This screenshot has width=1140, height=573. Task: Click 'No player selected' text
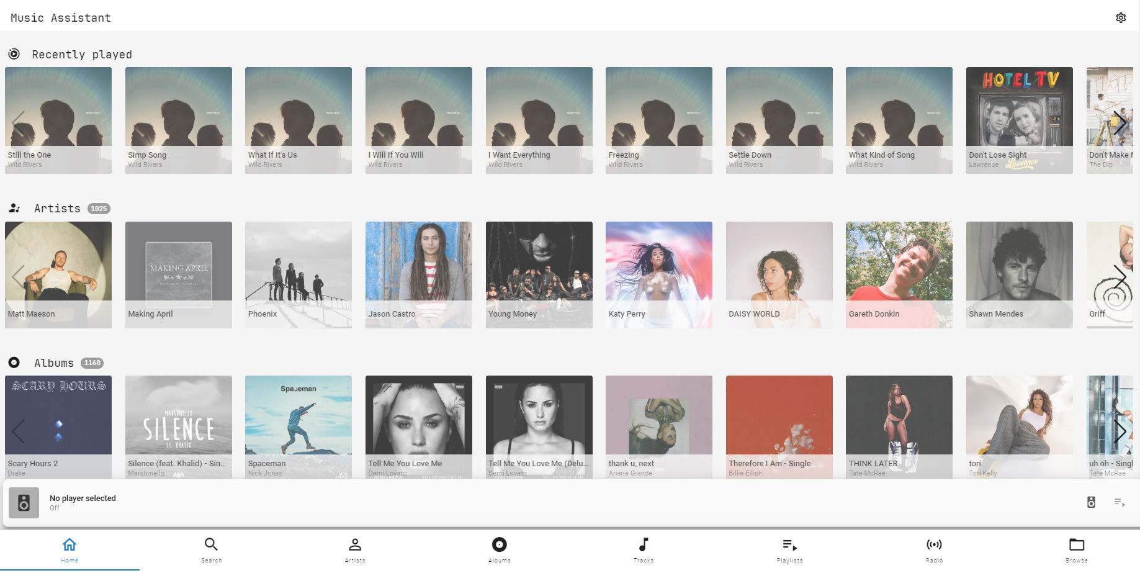pos(83,498)
